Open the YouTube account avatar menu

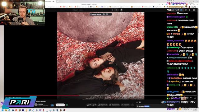tap(194, 10)
